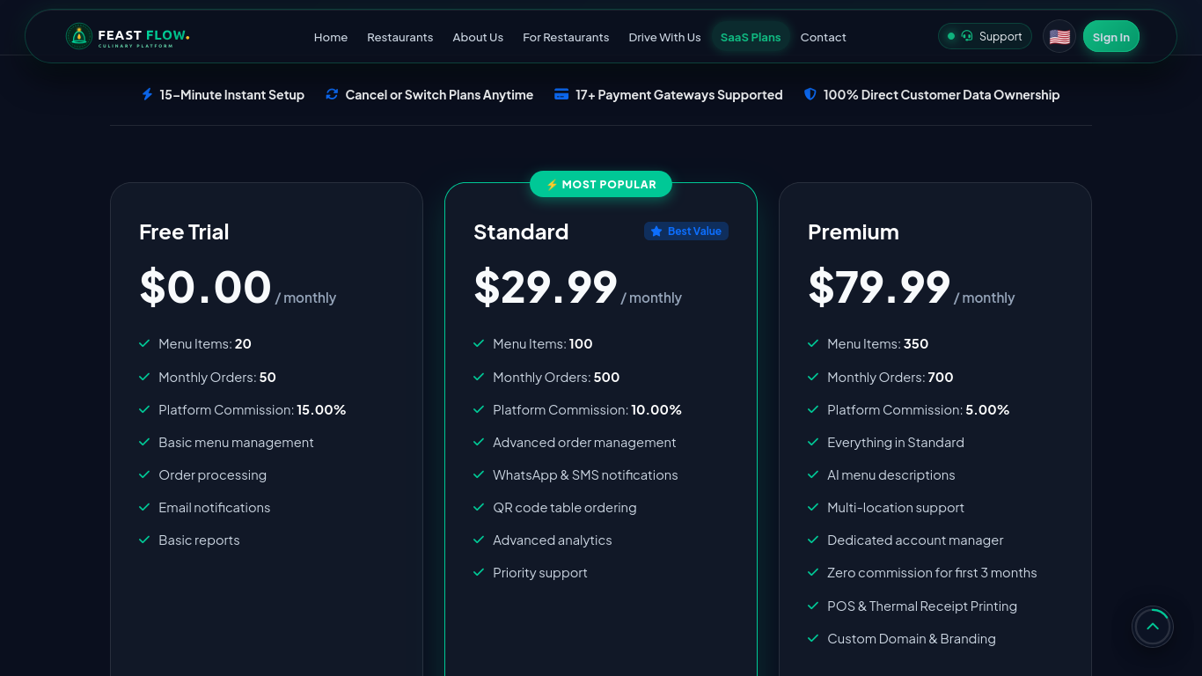Click the Premium plan title
1202x676 pixels.
click(x=854, y=231)
